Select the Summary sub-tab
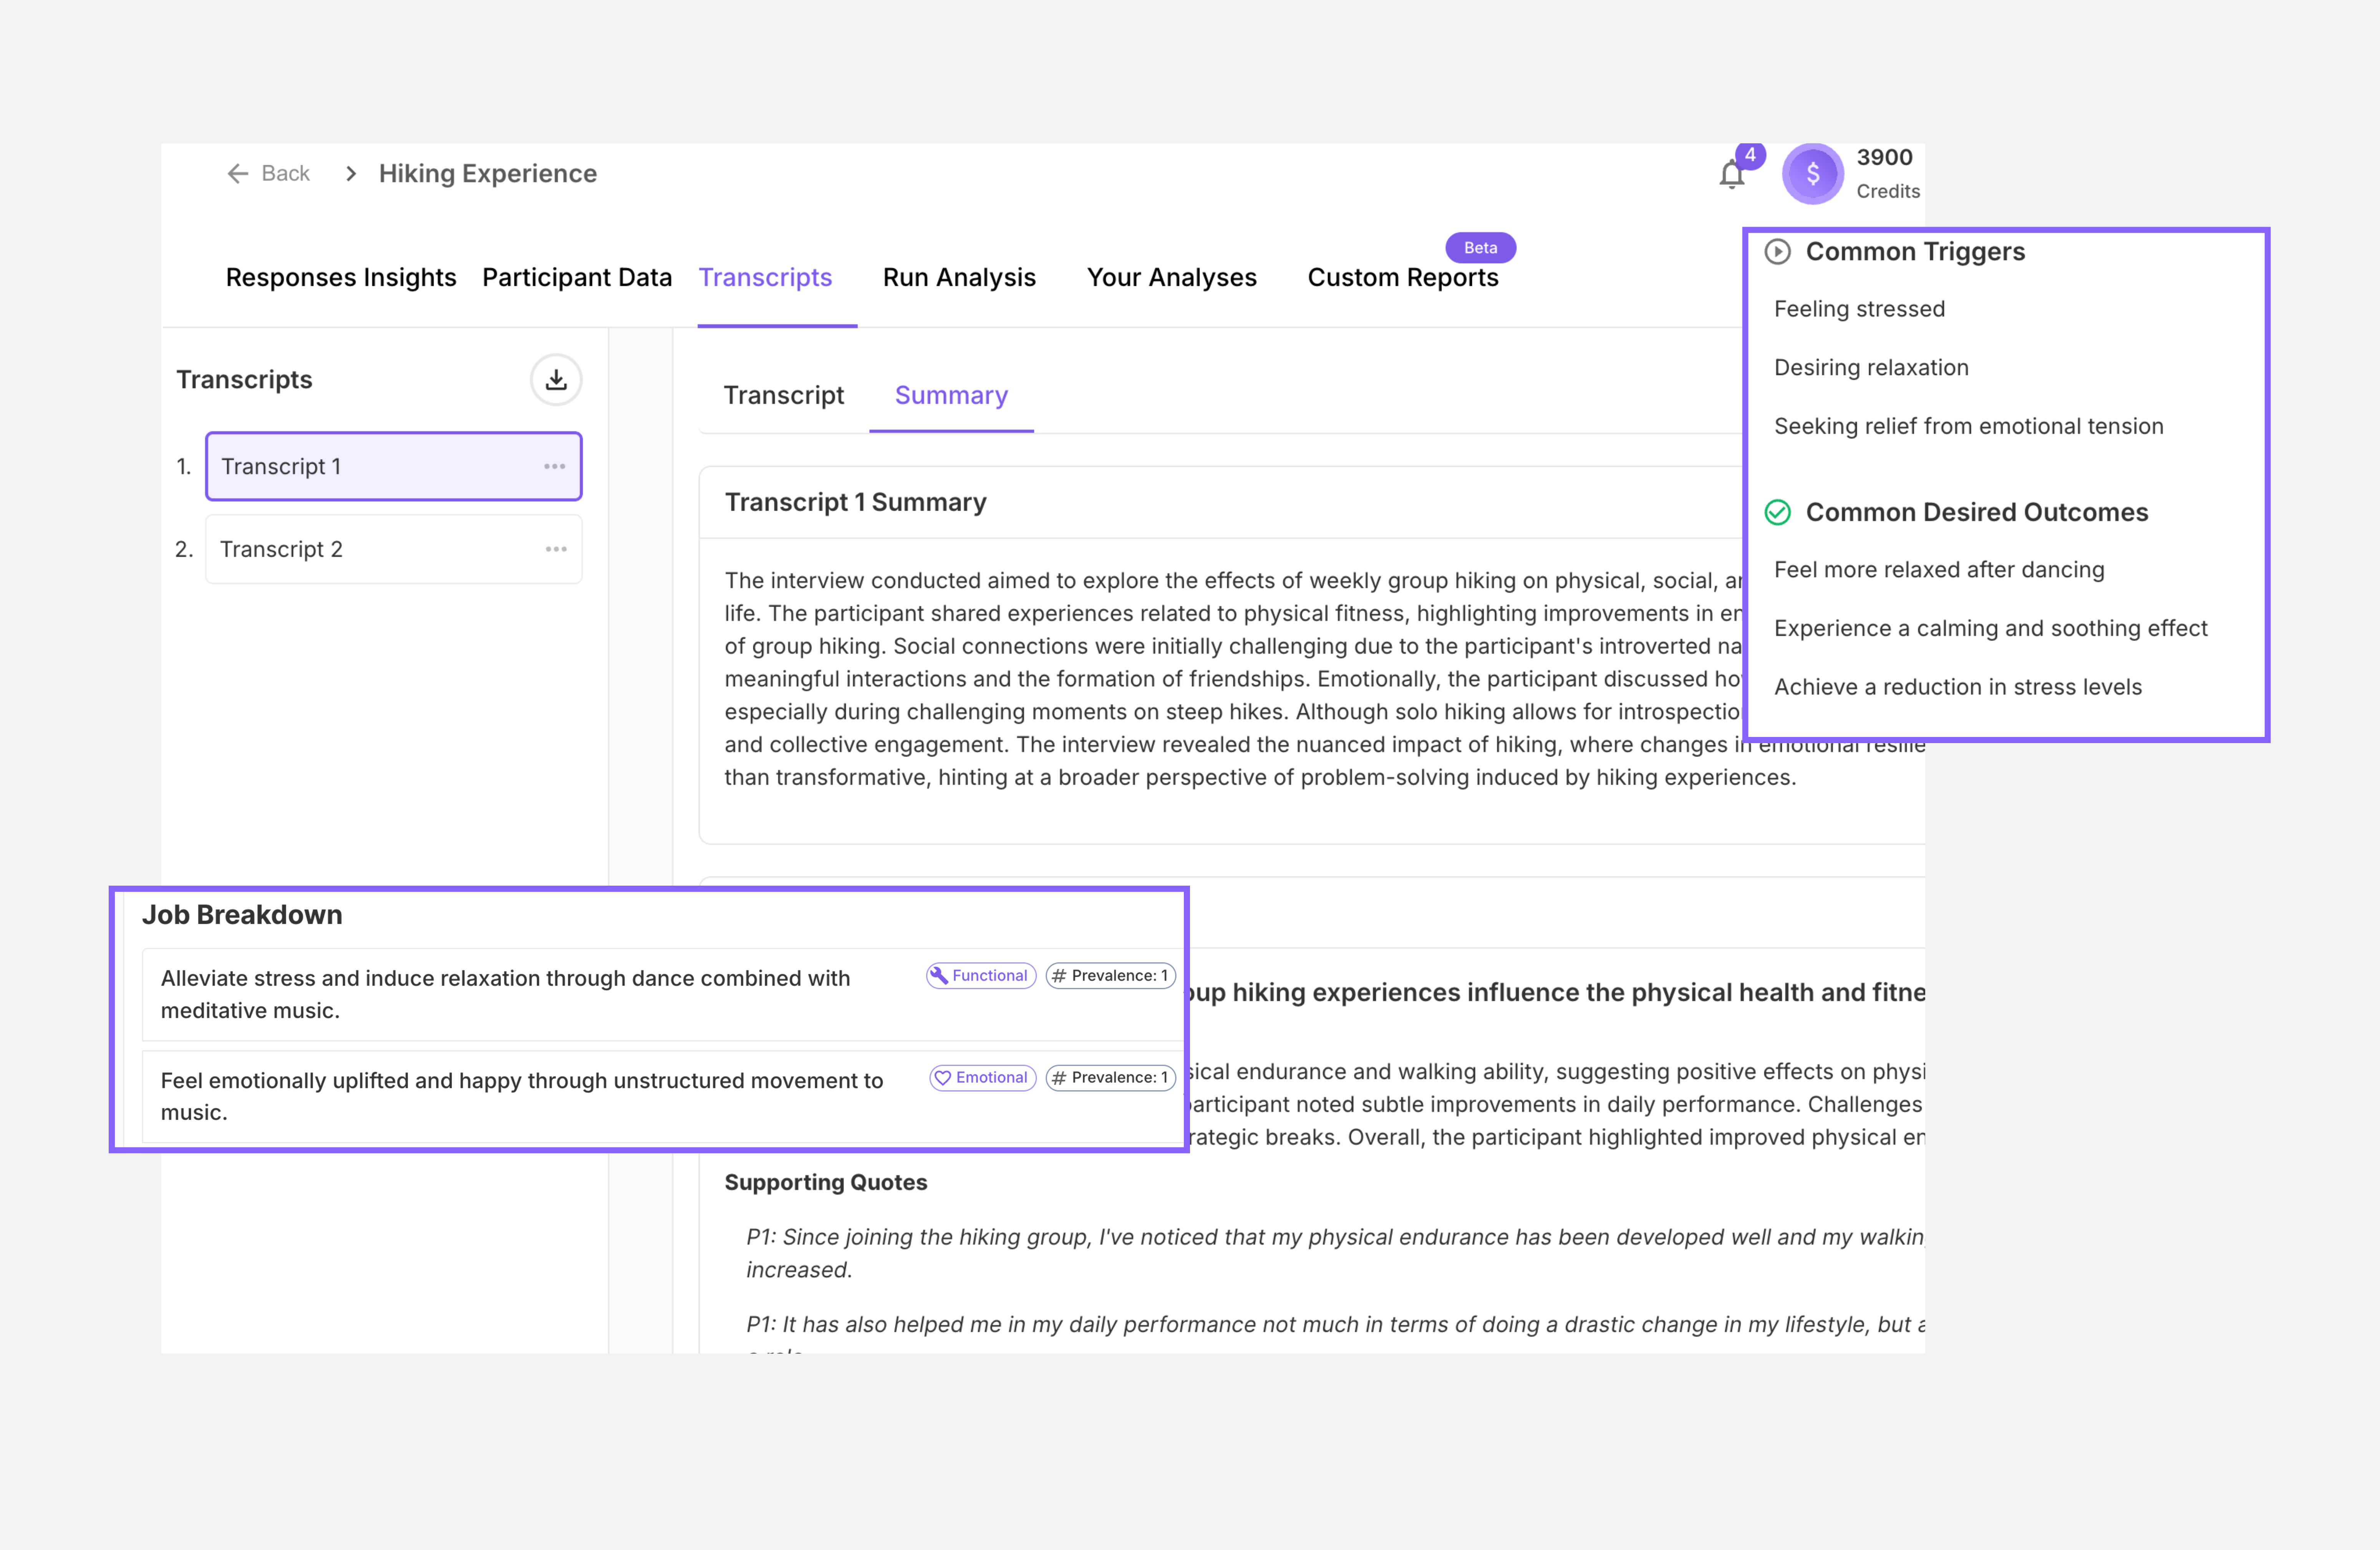Screen dimensions: 2380x1550 [x=951, y=396]
